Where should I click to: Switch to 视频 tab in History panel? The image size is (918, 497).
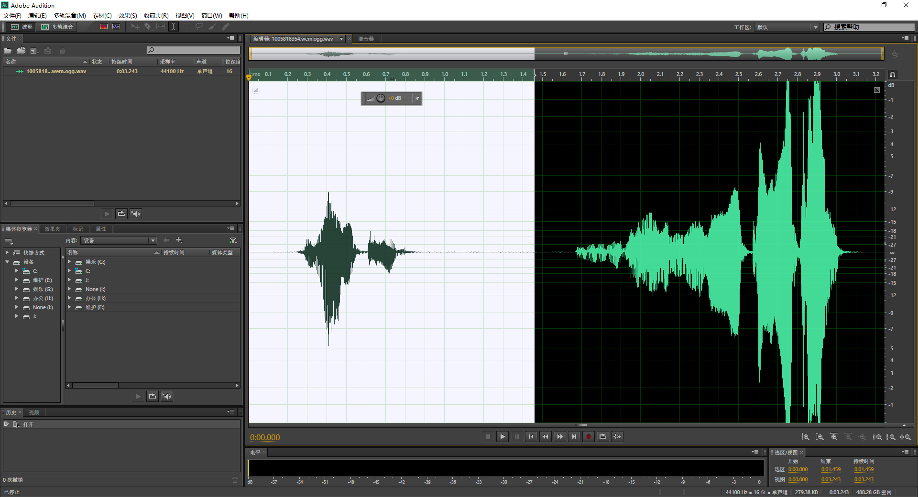click(34, 412)
